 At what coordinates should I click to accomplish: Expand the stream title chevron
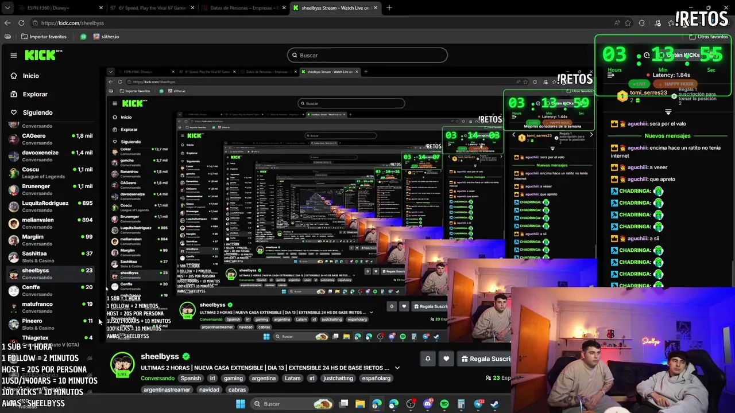click(397, 368)
